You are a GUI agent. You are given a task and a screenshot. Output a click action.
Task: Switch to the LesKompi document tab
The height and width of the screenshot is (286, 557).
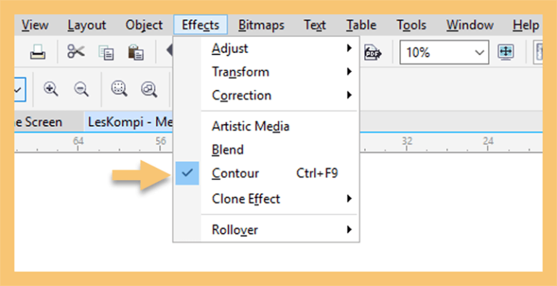128,122
